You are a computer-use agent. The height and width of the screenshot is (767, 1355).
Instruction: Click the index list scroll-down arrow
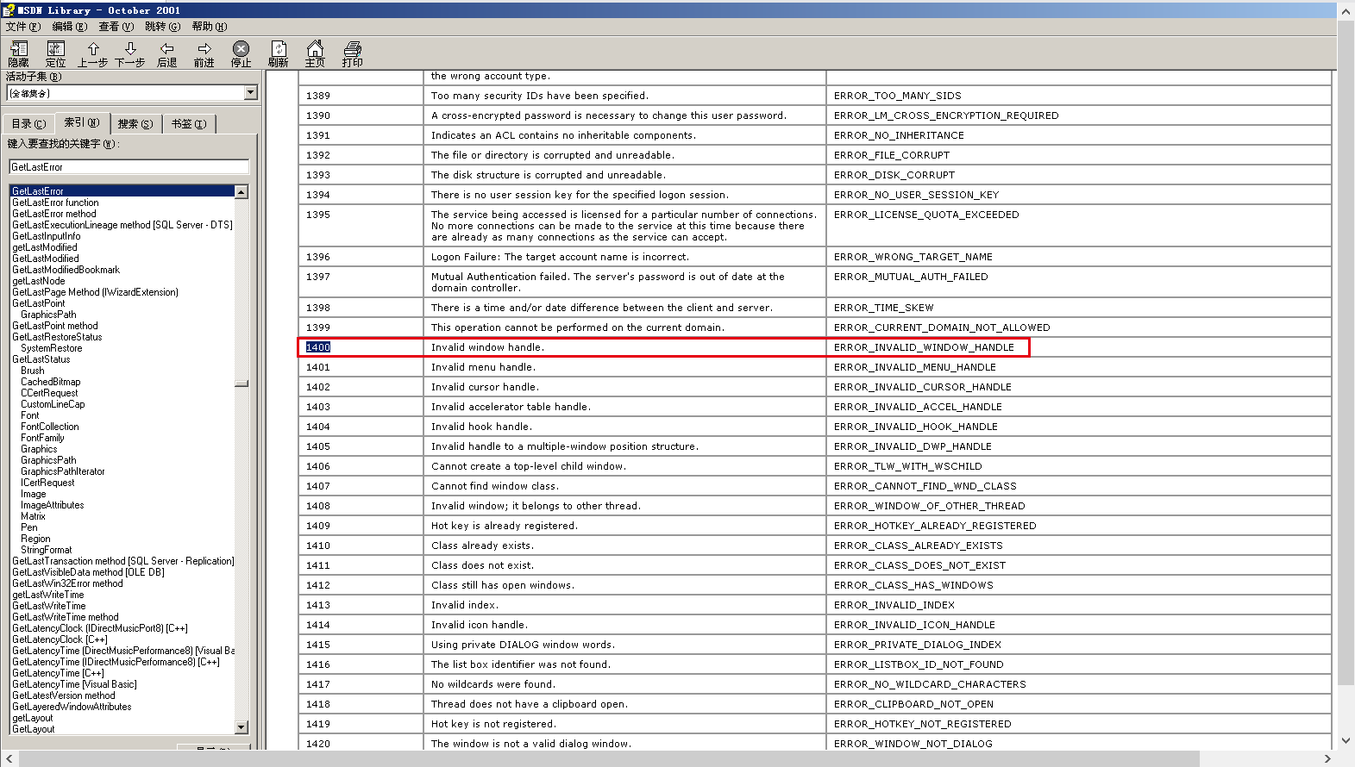pyautogui.click(x=242, y=727)
